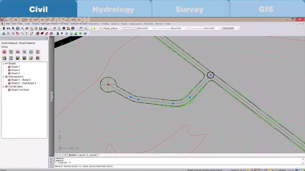The height and width of the screenshot is (171, 305).
Task: Click the globe icon in the top toolbar
Action: 18,29
